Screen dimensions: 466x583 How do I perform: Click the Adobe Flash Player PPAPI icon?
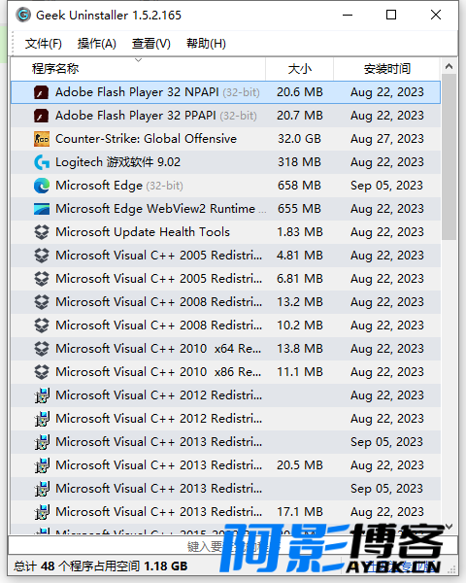pyautogui.click(x=41, y=116)
